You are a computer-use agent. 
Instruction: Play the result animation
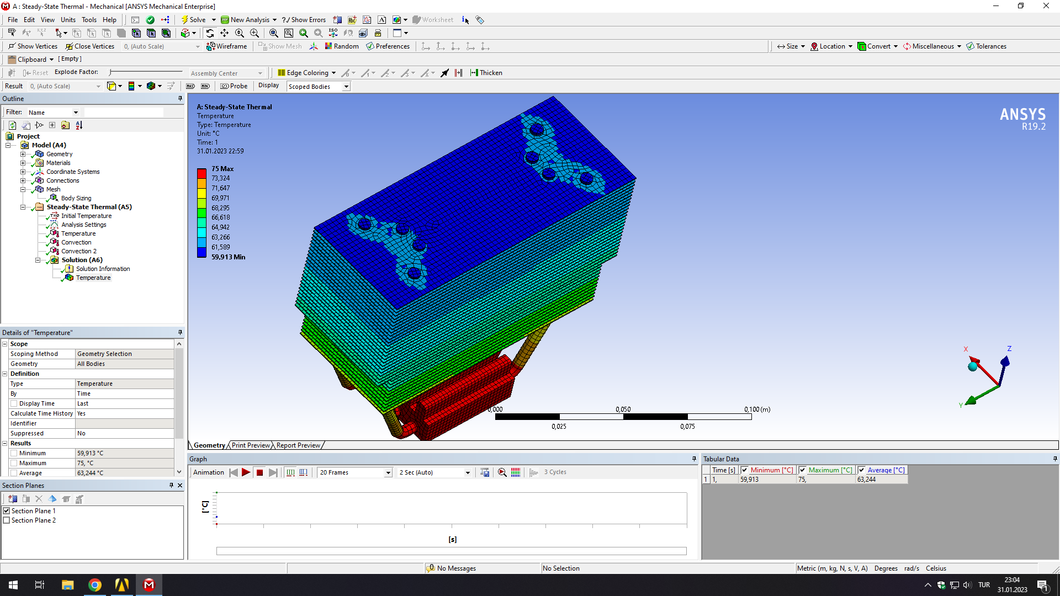(246, 472)
